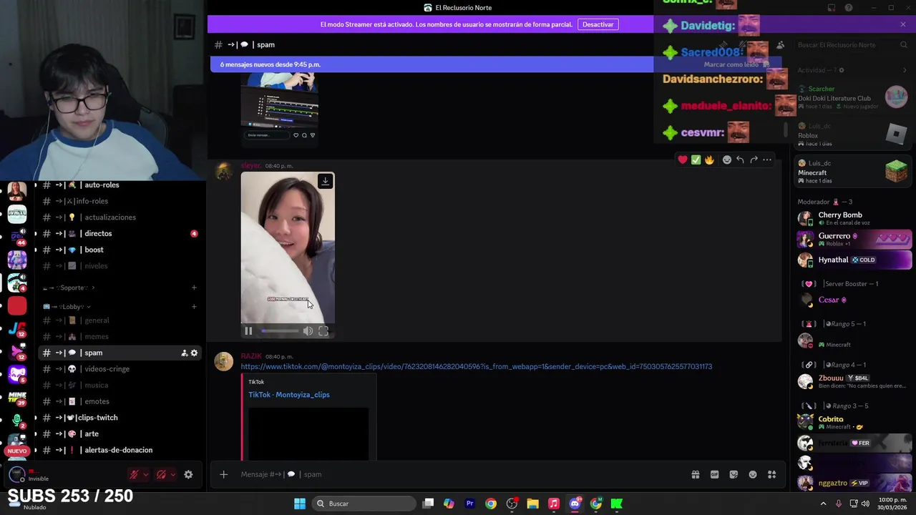Forward the hovered message

click(754, 160)
